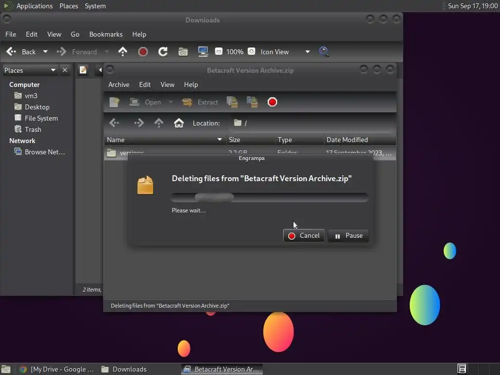Image resolution: width=500 pixels, height=375 pixels.
Task: Open the Places sidebar selector dropdown
Action: 30,70
